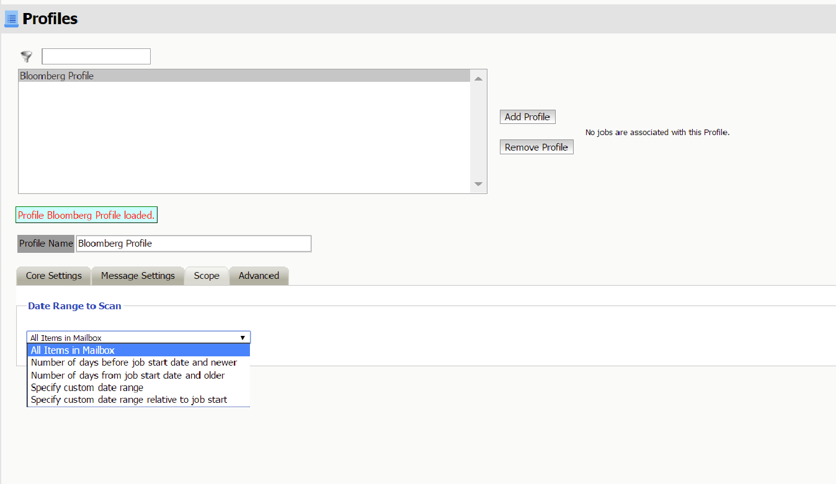Collapse the Date Range to Scan dropdown
This screenshot has width=836, height=484.
coord(138,338)
